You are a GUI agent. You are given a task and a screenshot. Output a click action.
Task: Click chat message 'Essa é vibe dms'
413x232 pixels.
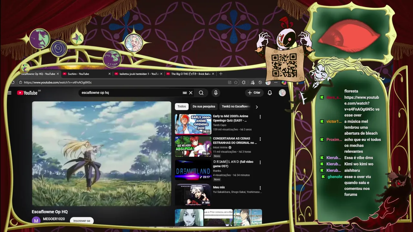pyautogui.click(x=358, y=158)
